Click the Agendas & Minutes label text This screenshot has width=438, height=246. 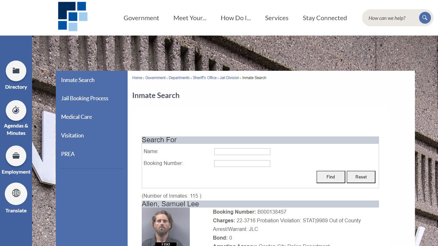tap(16, 129)
